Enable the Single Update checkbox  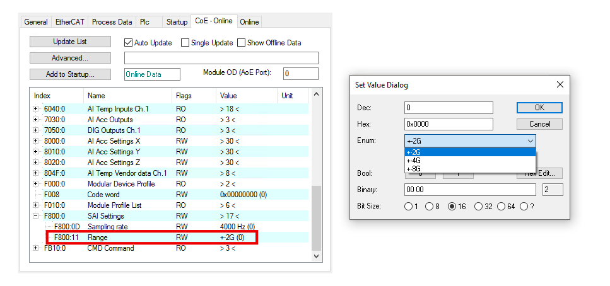185,43
